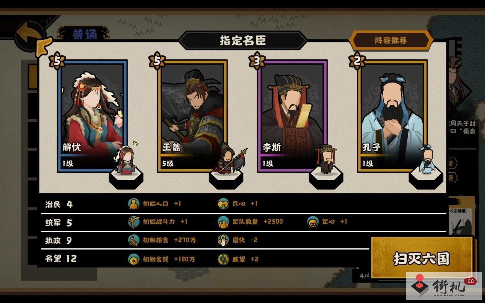This screenshot has height=303, width=485.
Task: Select the 王翦 general card
Action: (192, 116)
